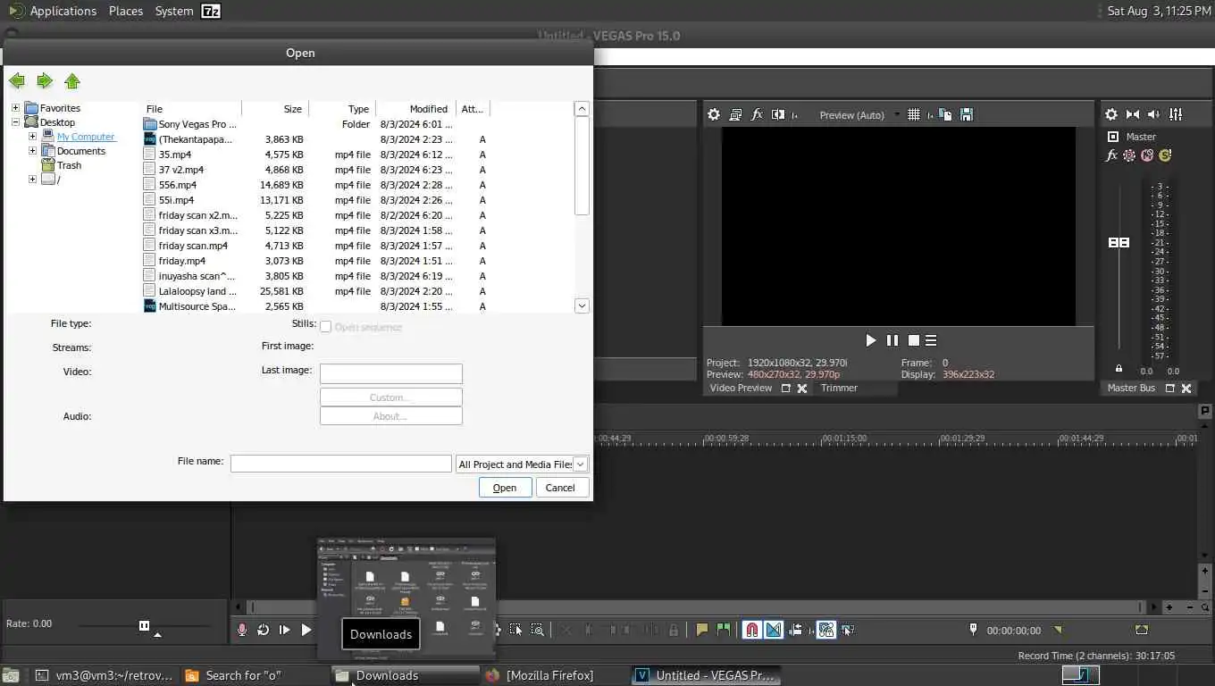Switch to Downloads window in taskbar
Viewport: 1215px width, 686px height.
point(406,675)
